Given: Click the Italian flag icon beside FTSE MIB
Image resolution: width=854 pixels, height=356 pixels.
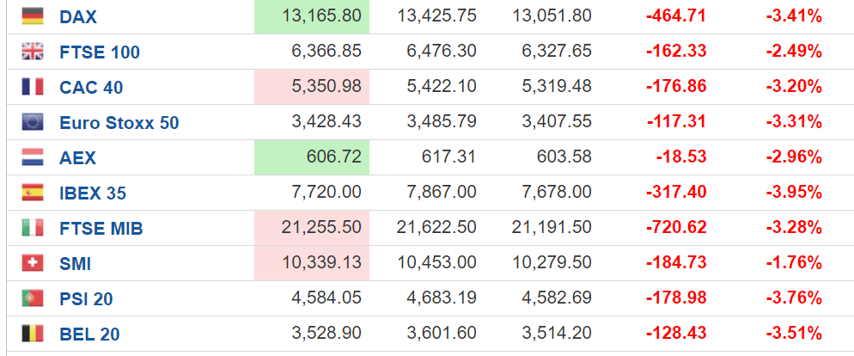Looking at the screenshot, I should [32, 228].
